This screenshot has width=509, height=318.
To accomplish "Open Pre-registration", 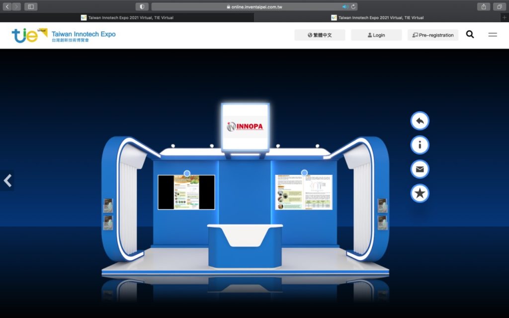I will click(432, 35).
